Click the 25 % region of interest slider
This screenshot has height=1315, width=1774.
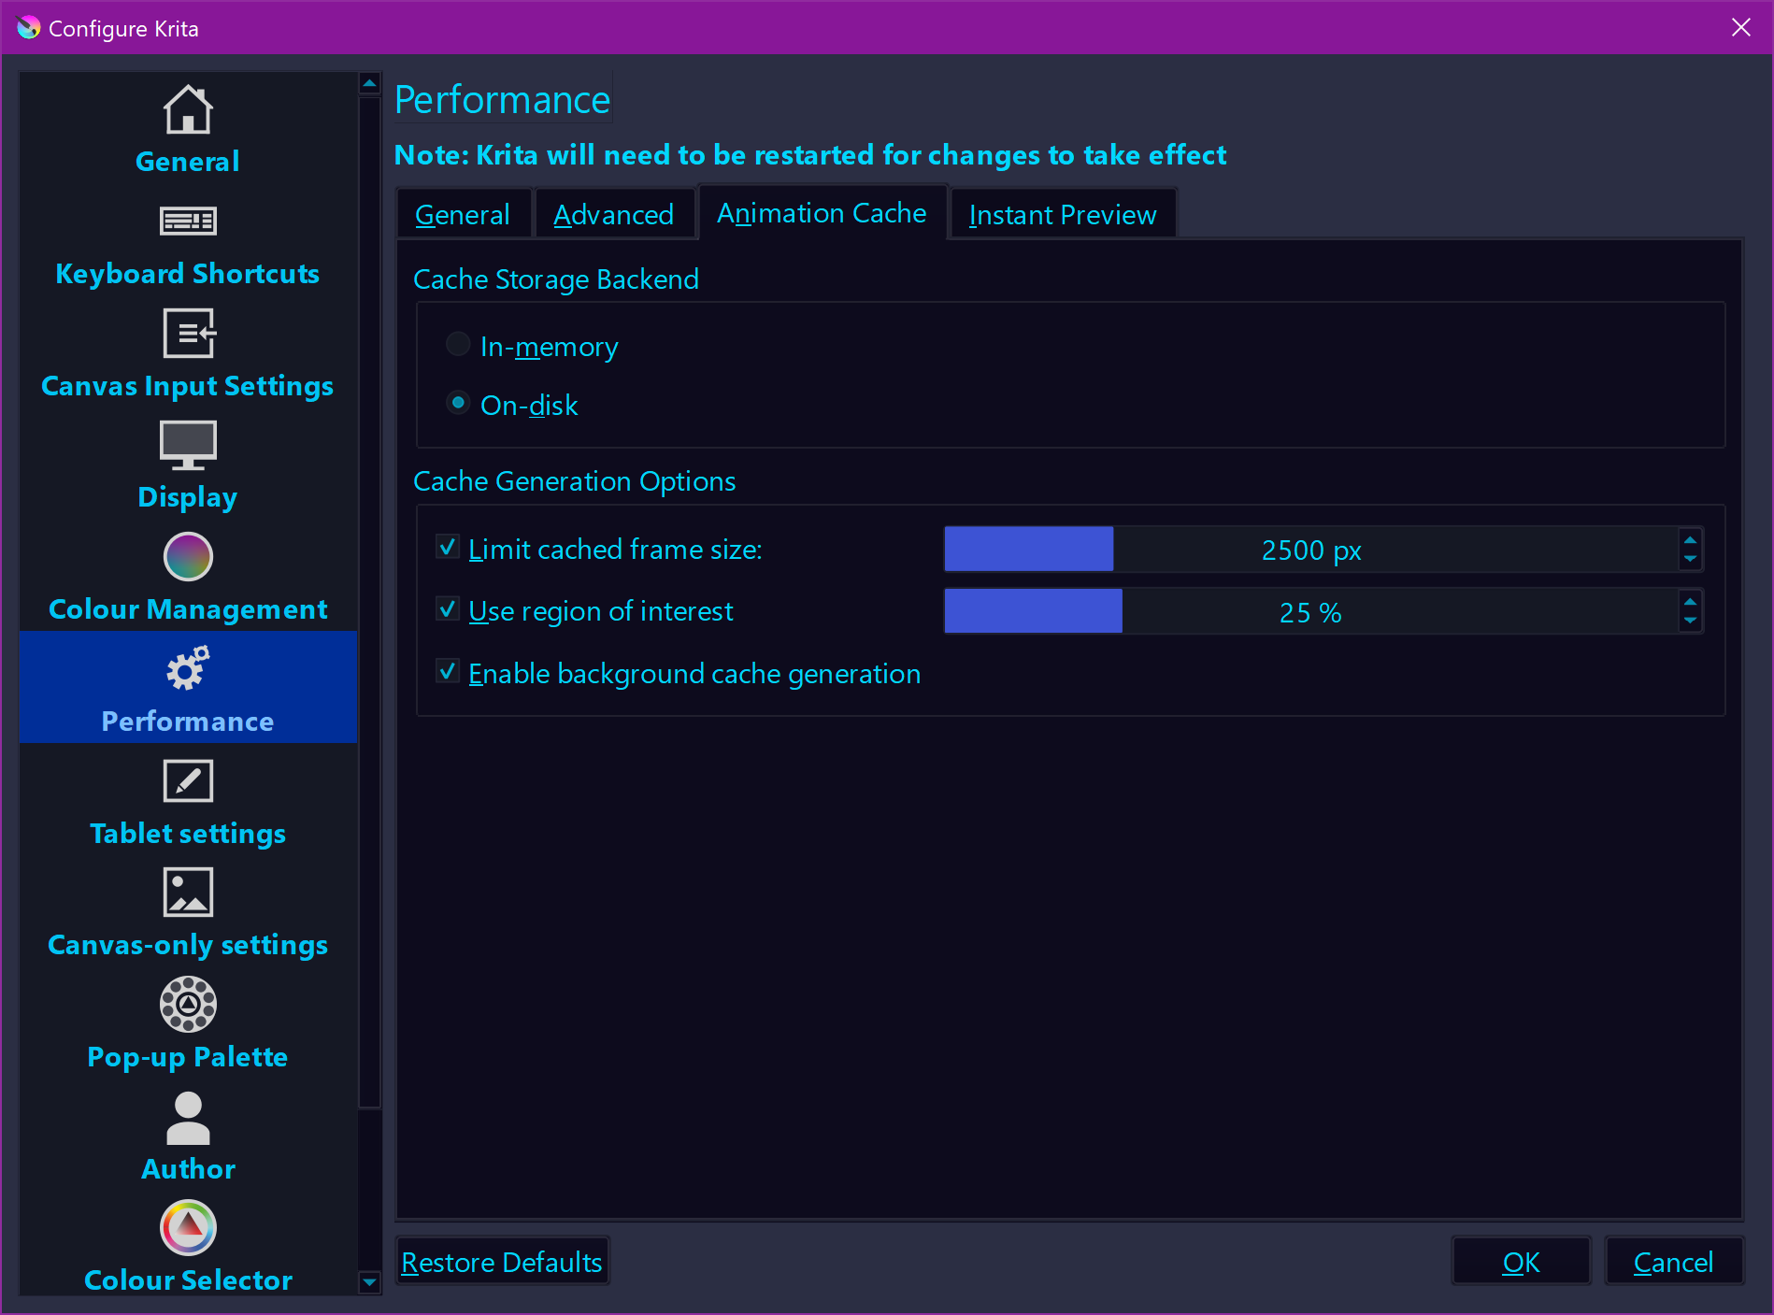point(1311,611)
